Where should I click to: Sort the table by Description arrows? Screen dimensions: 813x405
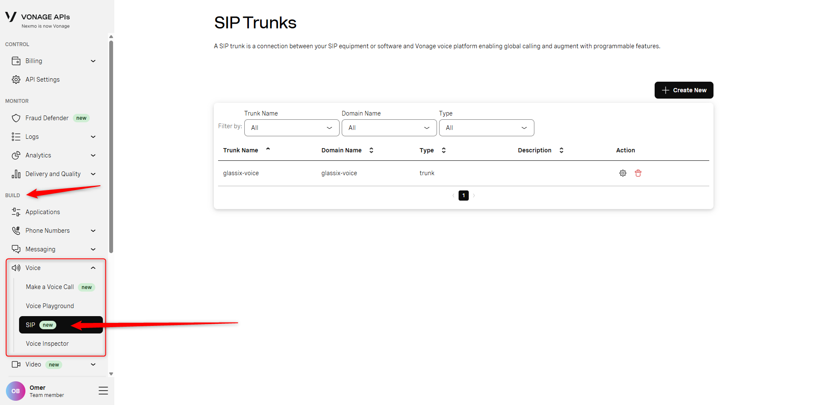pyautogui.click(x=561, y=150)
